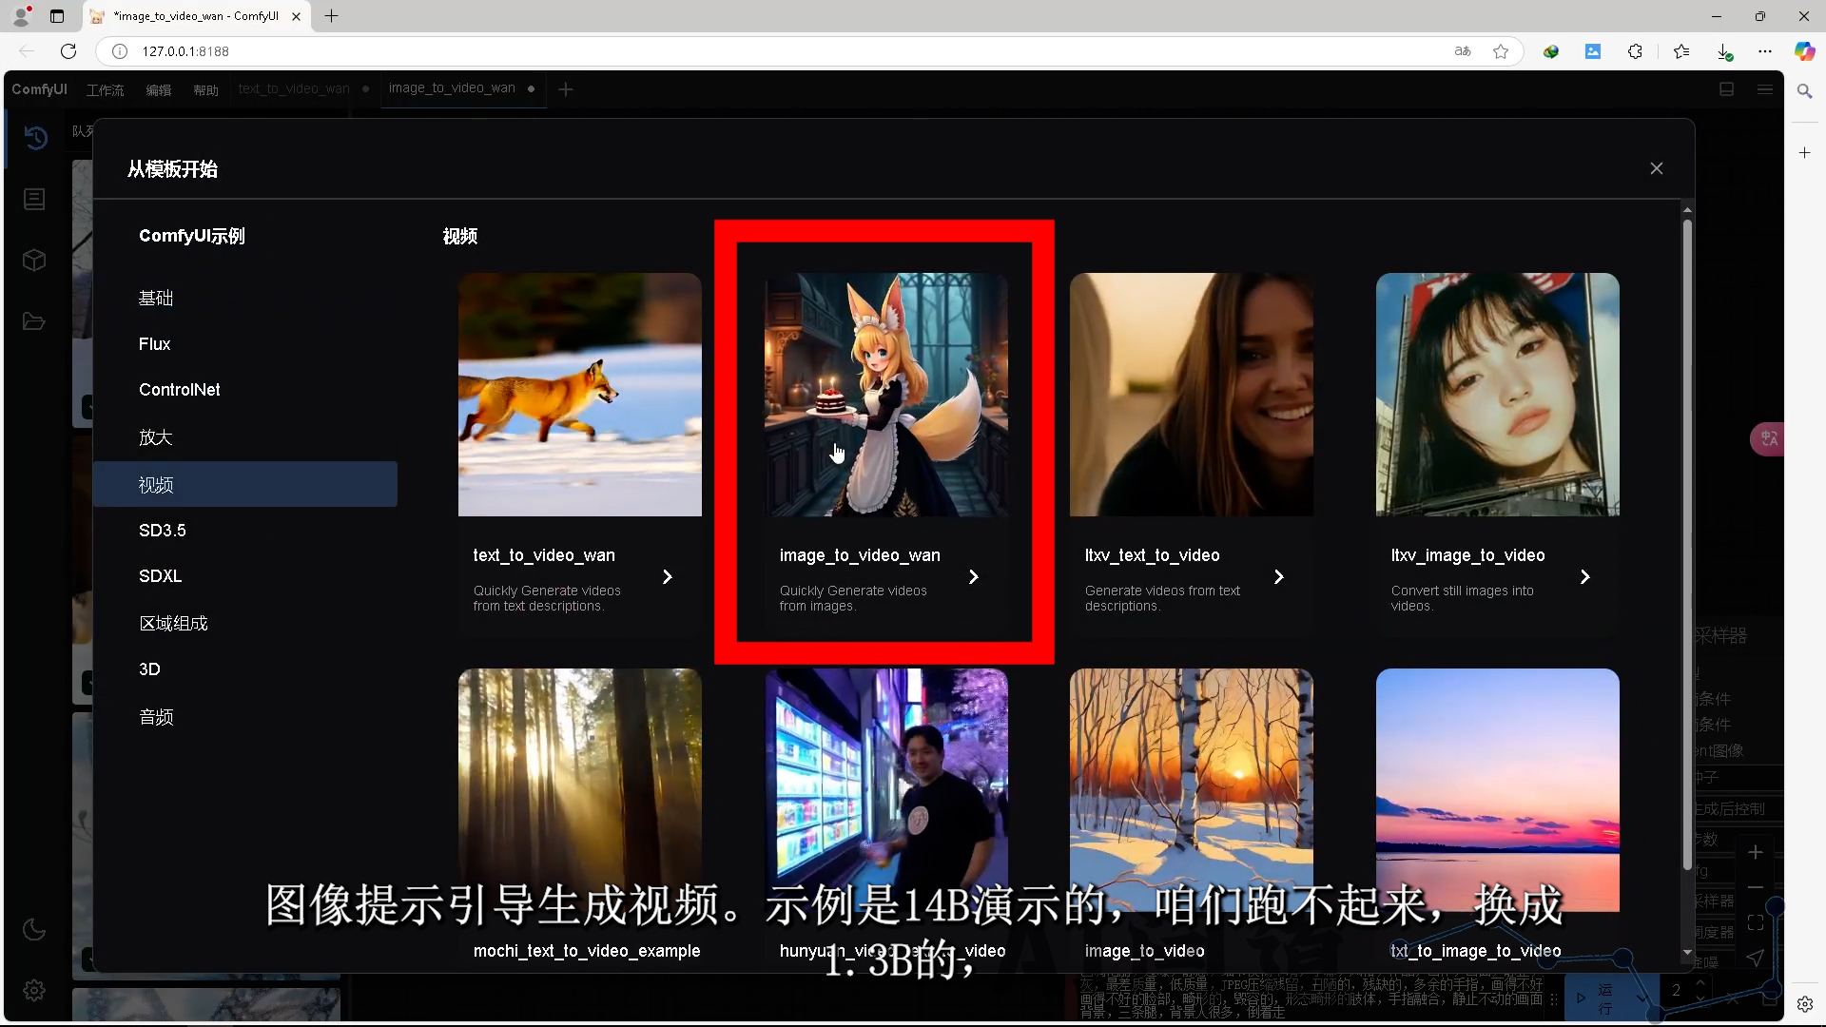Open image_to_video_wan template arrow

[973, 577]
